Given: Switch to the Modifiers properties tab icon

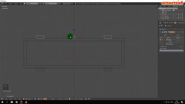Looking at the screenshot, I should [x=175, y=23].
